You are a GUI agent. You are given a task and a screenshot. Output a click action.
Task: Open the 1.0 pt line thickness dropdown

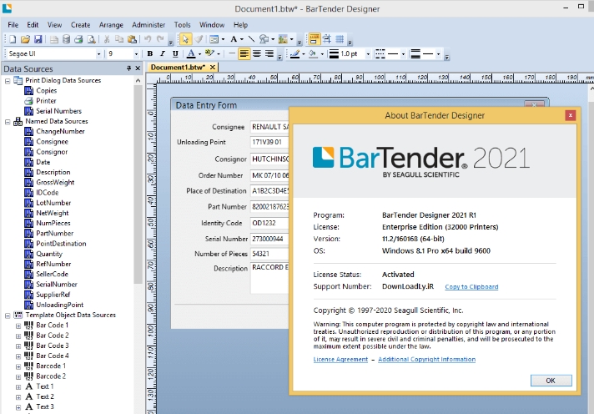pos(368,53)
